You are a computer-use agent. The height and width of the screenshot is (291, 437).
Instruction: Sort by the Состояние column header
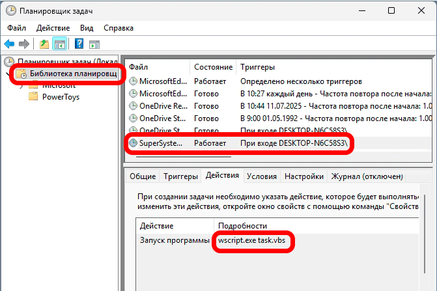213,67
